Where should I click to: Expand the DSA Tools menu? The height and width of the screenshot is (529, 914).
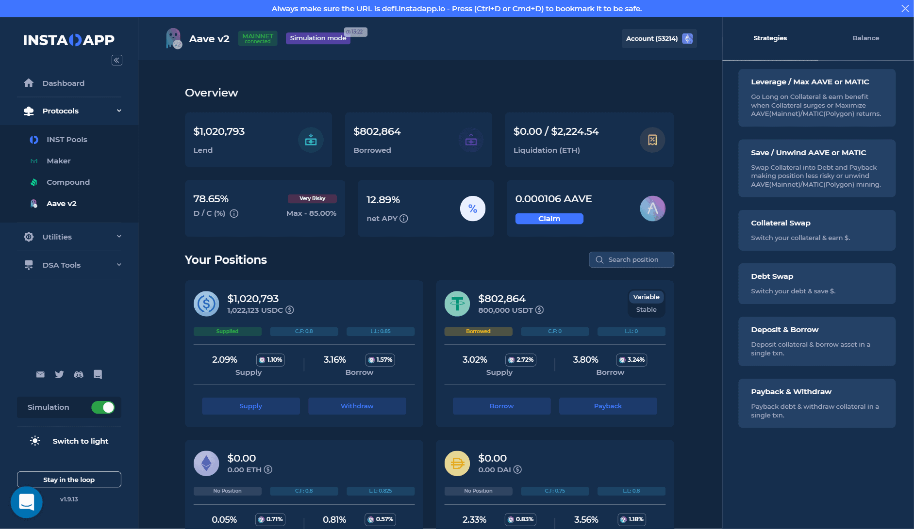coord(69,265)
